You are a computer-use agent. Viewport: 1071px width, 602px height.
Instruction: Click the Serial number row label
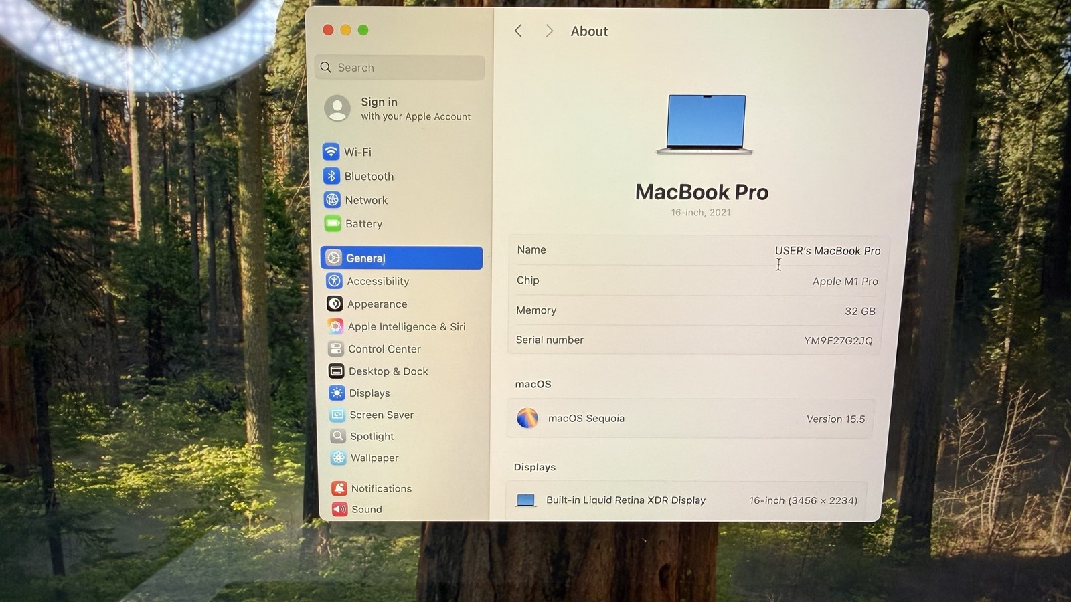550,340
